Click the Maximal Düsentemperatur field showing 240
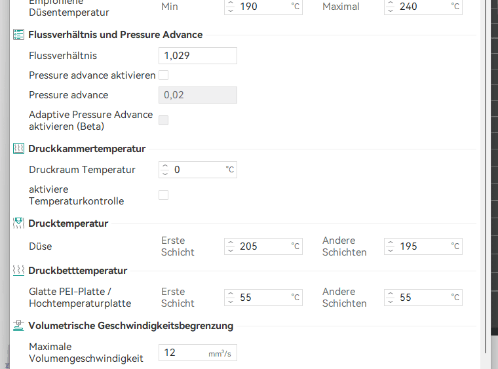The height and width of the screenshot is (369, 498). pyautogui.click(x=422, y=7)
